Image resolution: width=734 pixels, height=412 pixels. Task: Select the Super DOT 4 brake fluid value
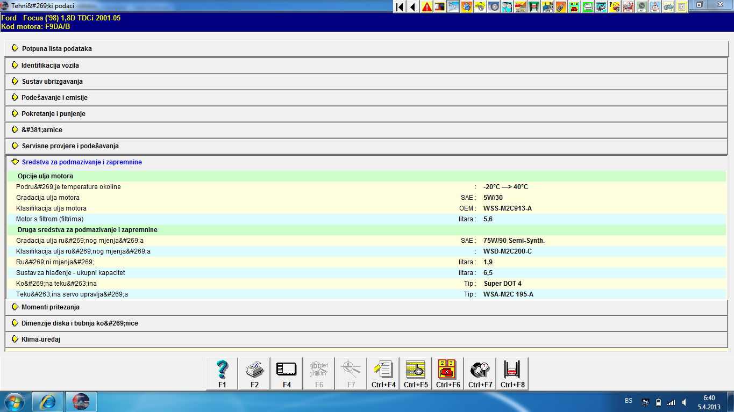[x=502, y=283]
